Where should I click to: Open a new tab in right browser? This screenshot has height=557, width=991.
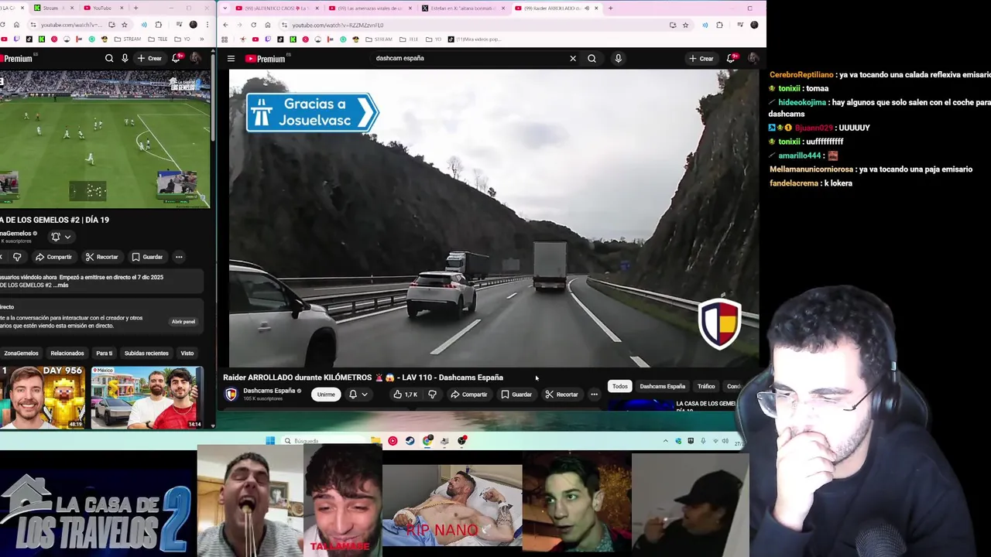[610, 9]
